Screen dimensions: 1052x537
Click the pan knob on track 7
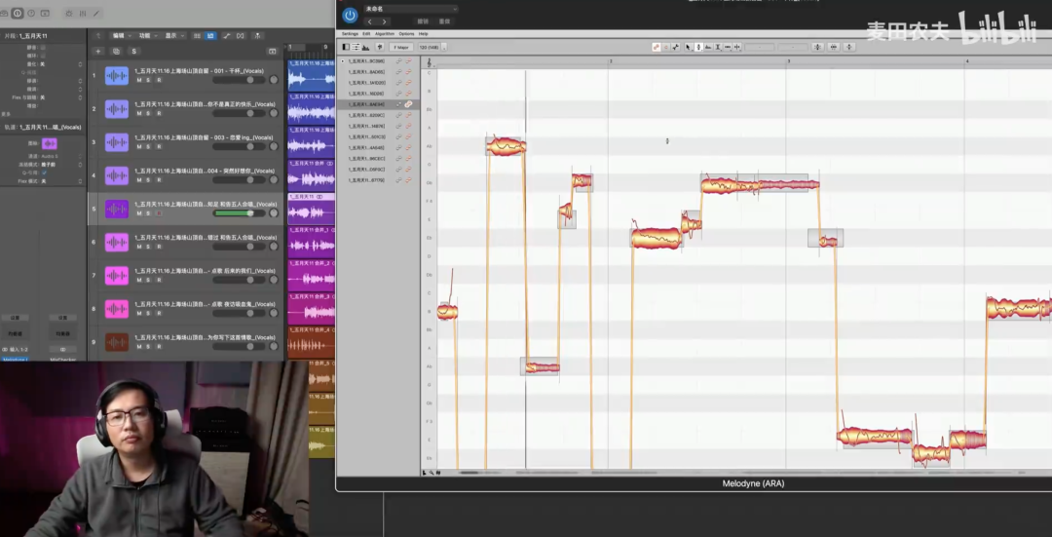click(274, 280)
